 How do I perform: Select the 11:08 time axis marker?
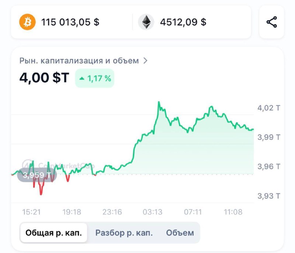coord(233,212)
